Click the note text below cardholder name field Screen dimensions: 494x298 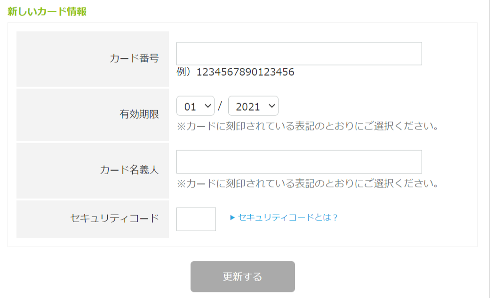tap(308, 183)
